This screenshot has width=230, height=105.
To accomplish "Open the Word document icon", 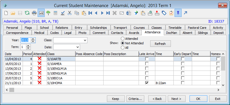I will click(128, 13).
